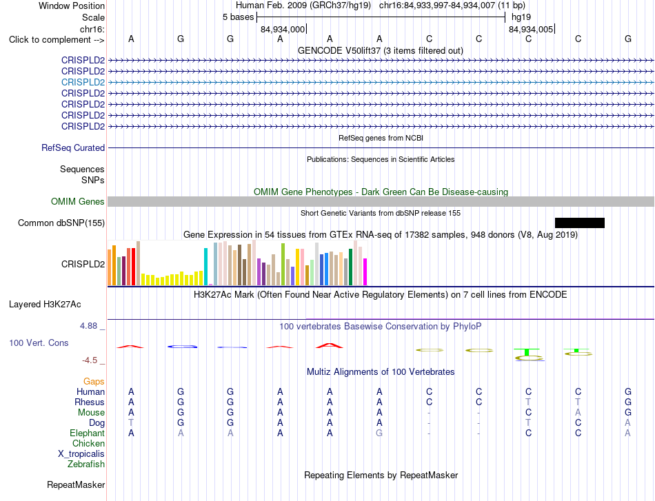The image size is (655, 501).
Task: Open the RefSeq Curated track label
Action: click(x=72, y=147)
